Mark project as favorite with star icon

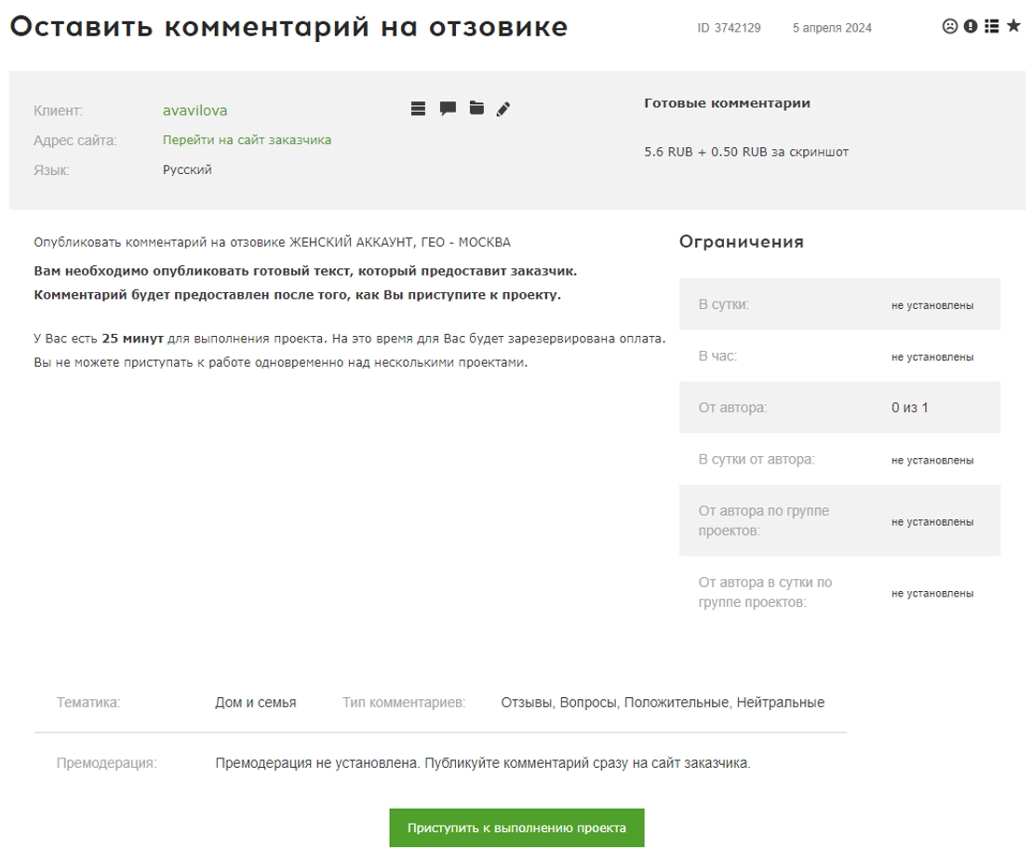tap(1014, 26)
